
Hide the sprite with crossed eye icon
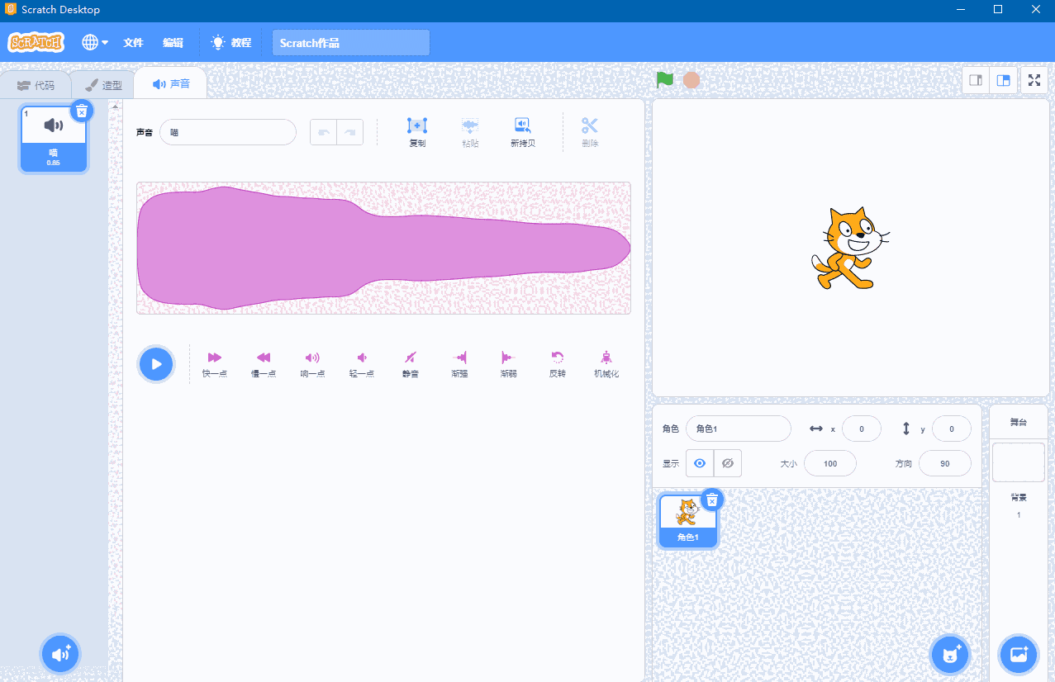coord(728,463)
